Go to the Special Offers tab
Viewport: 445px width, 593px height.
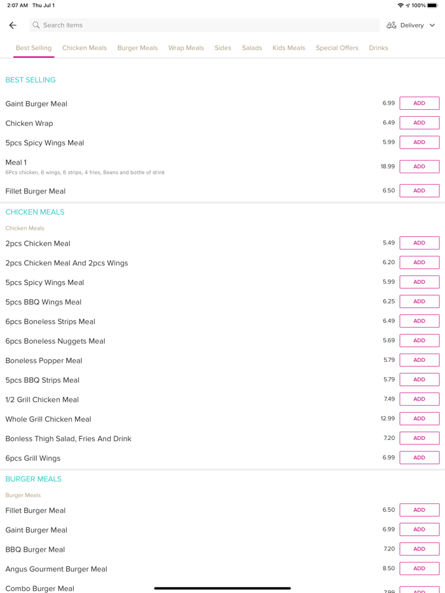337,48
